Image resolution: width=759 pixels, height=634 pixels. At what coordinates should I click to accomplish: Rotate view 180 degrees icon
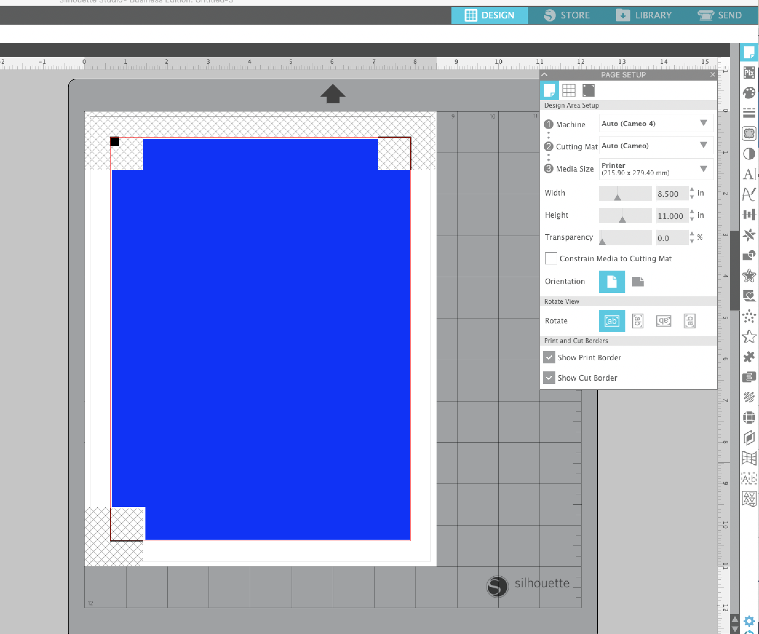pos(664,321)
